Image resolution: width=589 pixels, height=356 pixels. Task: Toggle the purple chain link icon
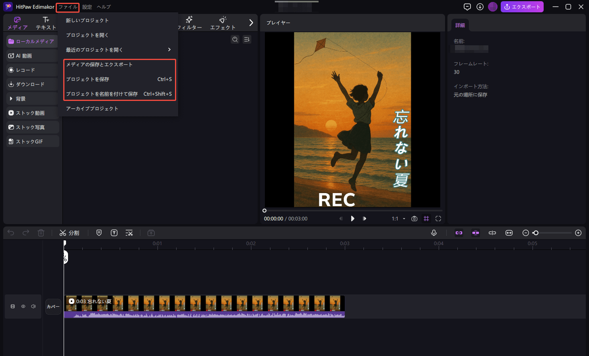tap(459, 233)
